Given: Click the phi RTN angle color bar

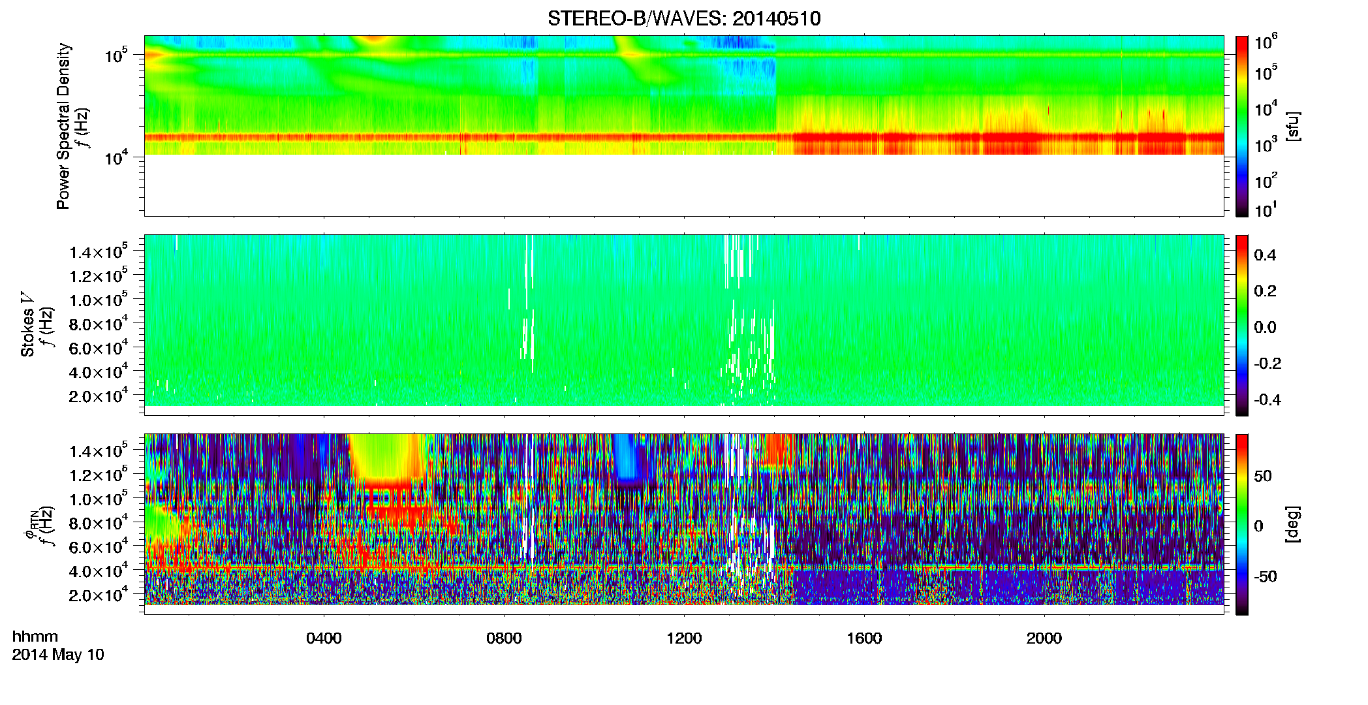Looking at the screenshot, I should pyautogui.click(x=1242, y=524).
